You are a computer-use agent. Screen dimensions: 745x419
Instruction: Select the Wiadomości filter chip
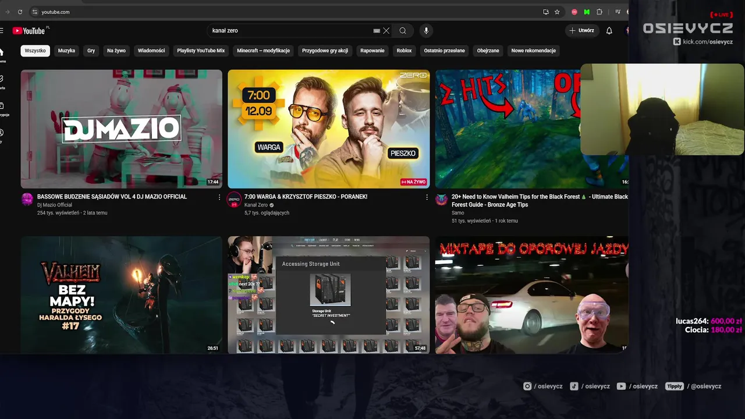pyautogui.click(x=151, y=51)
